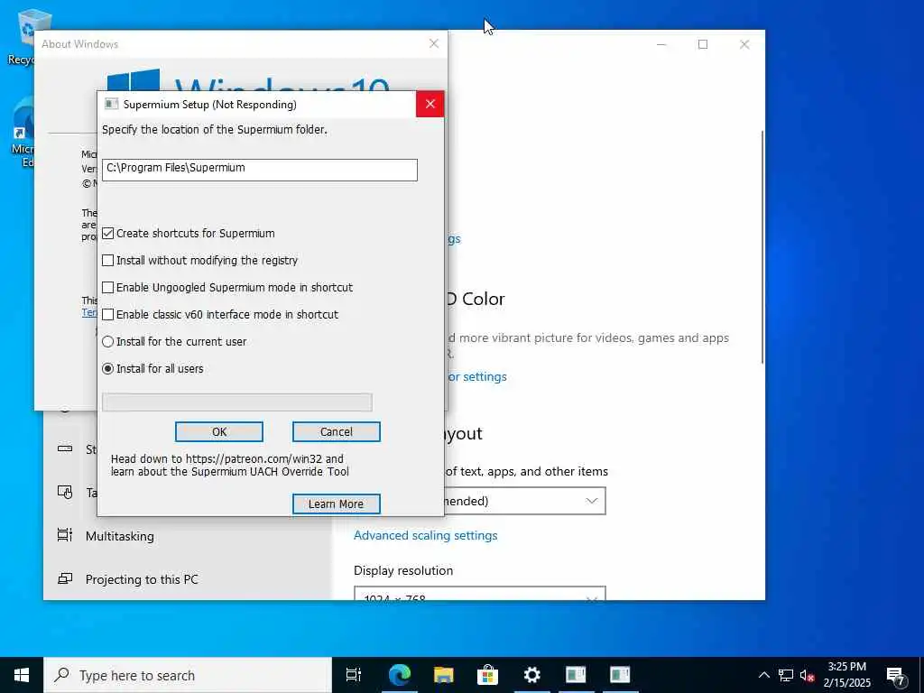Screen dimensions: 924x693
Task: Click the Storage icon in Settings sidebar
Action: (x=65, y=449)
